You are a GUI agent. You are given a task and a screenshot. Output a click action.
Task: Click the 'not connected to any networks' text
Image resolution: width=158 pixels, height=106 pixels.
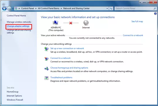pyautogui.click(x=92, y=38)
